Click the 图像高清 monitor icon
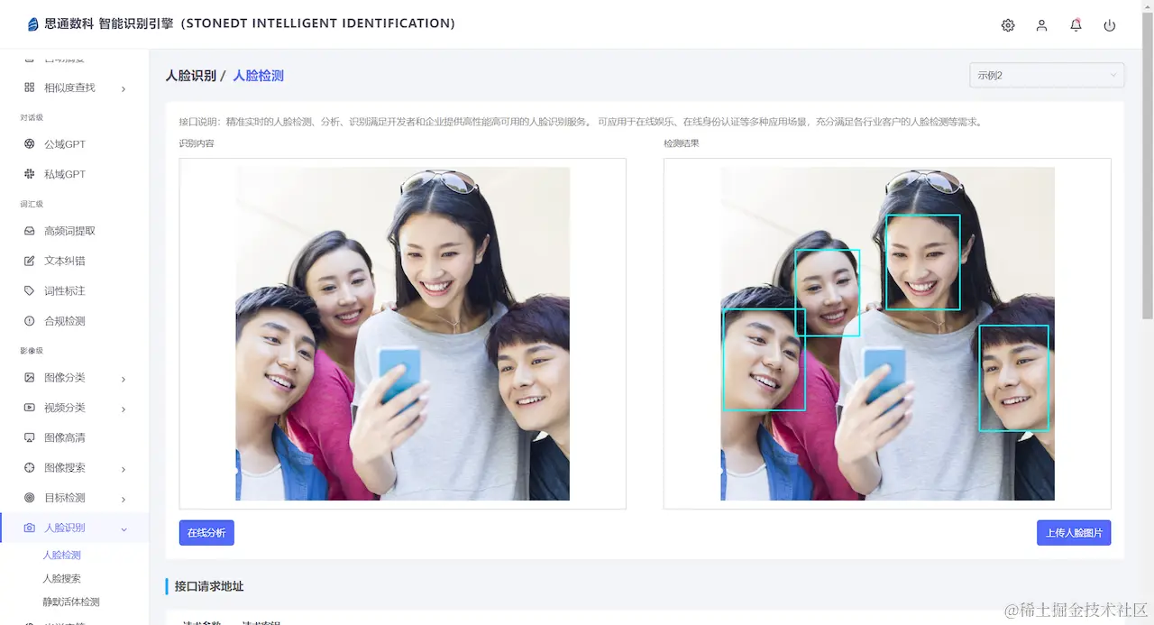This screenshot has height=625, width=1154. coord(29,437)
